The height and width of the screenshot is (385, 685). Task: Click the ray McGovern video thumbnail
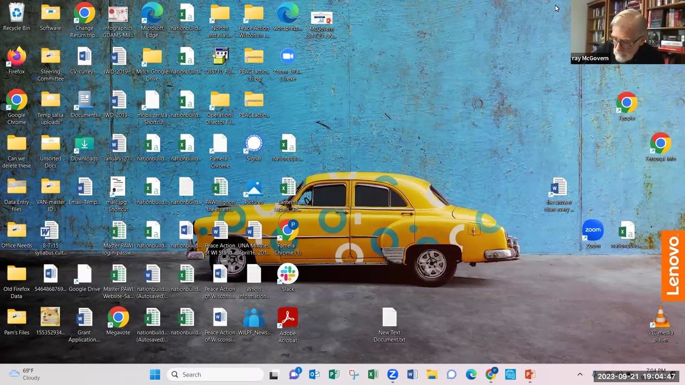click(x=628, y=32)
